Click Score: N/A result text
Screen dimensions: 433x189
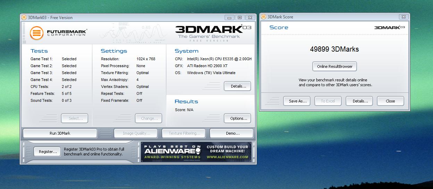pos(184,110)
